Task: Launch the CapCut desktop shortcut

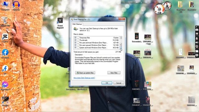Action: (5, 38)
